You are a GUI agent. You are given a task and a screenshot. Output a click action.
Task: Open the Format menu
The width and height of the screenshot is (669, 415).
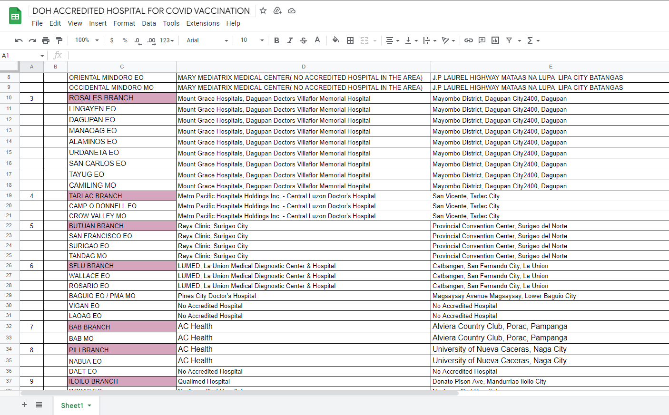pos(124,23)
